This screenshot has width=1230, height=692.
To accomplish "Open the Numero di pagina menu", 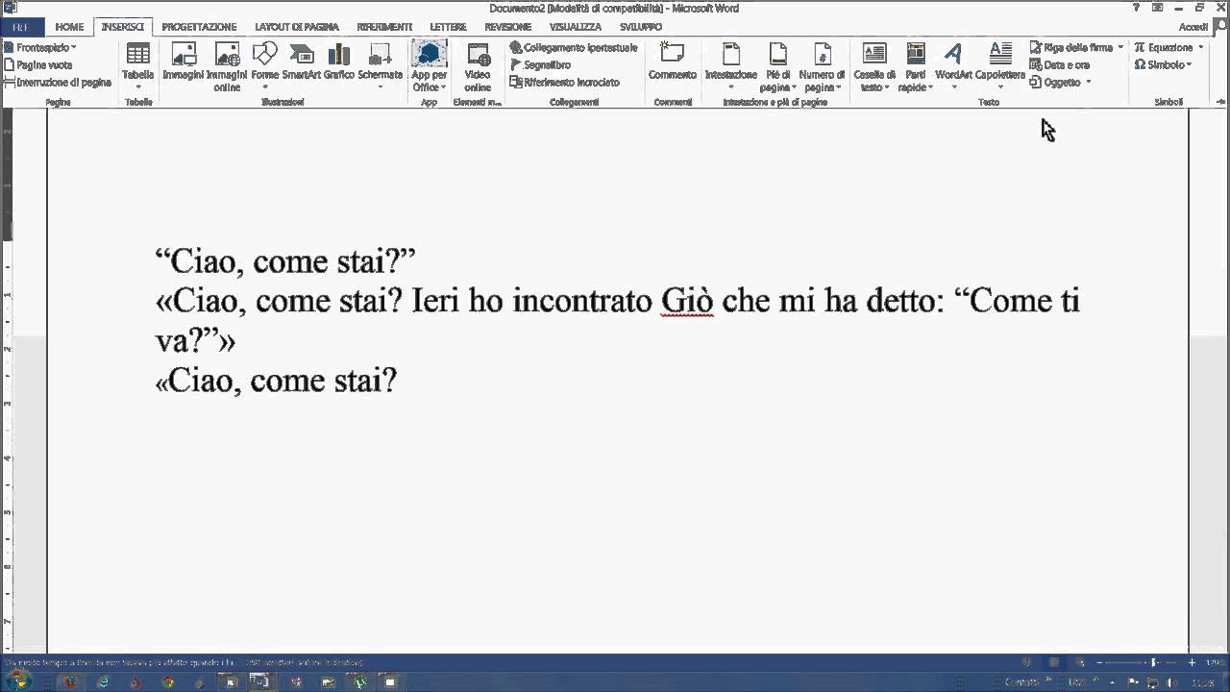I will point(822,66).
